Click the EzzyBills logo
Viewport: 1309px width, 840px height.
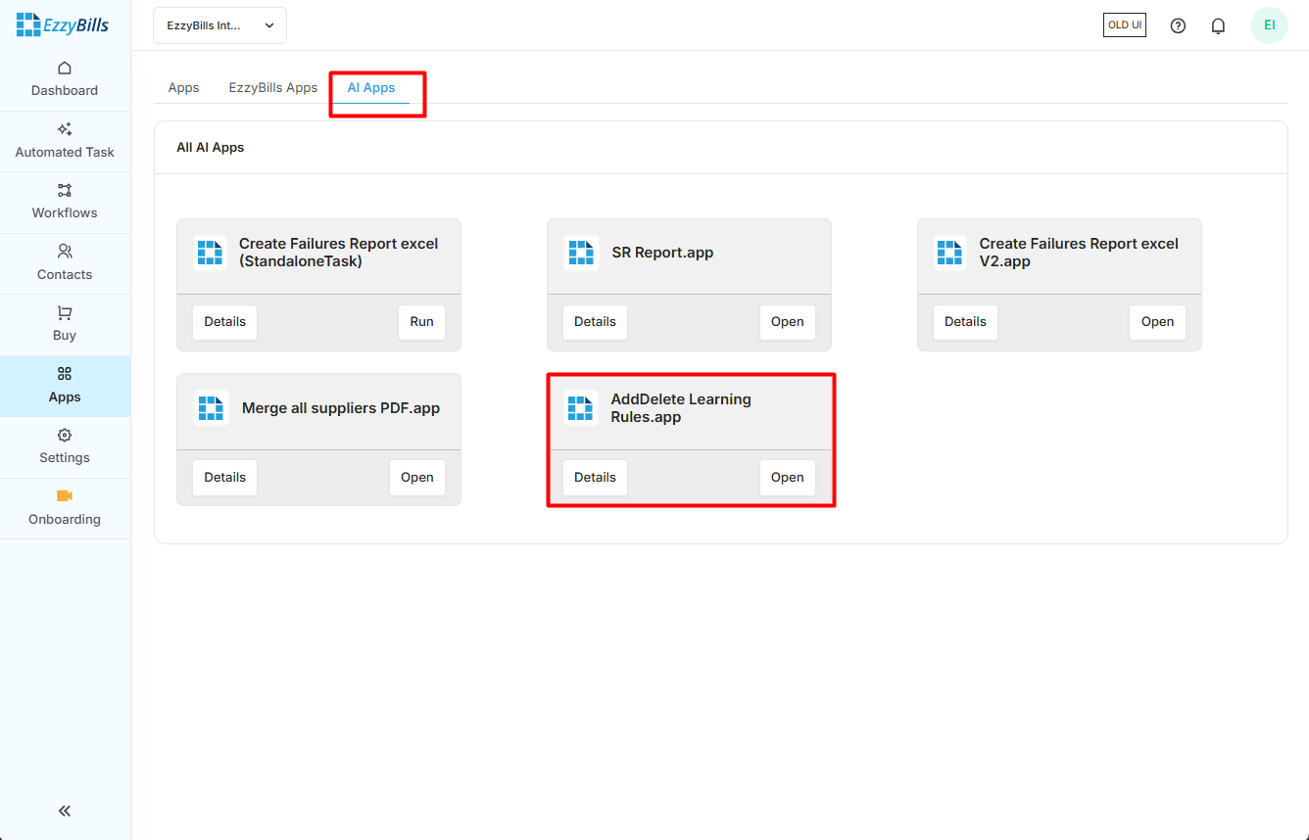(x=63, y=24)
